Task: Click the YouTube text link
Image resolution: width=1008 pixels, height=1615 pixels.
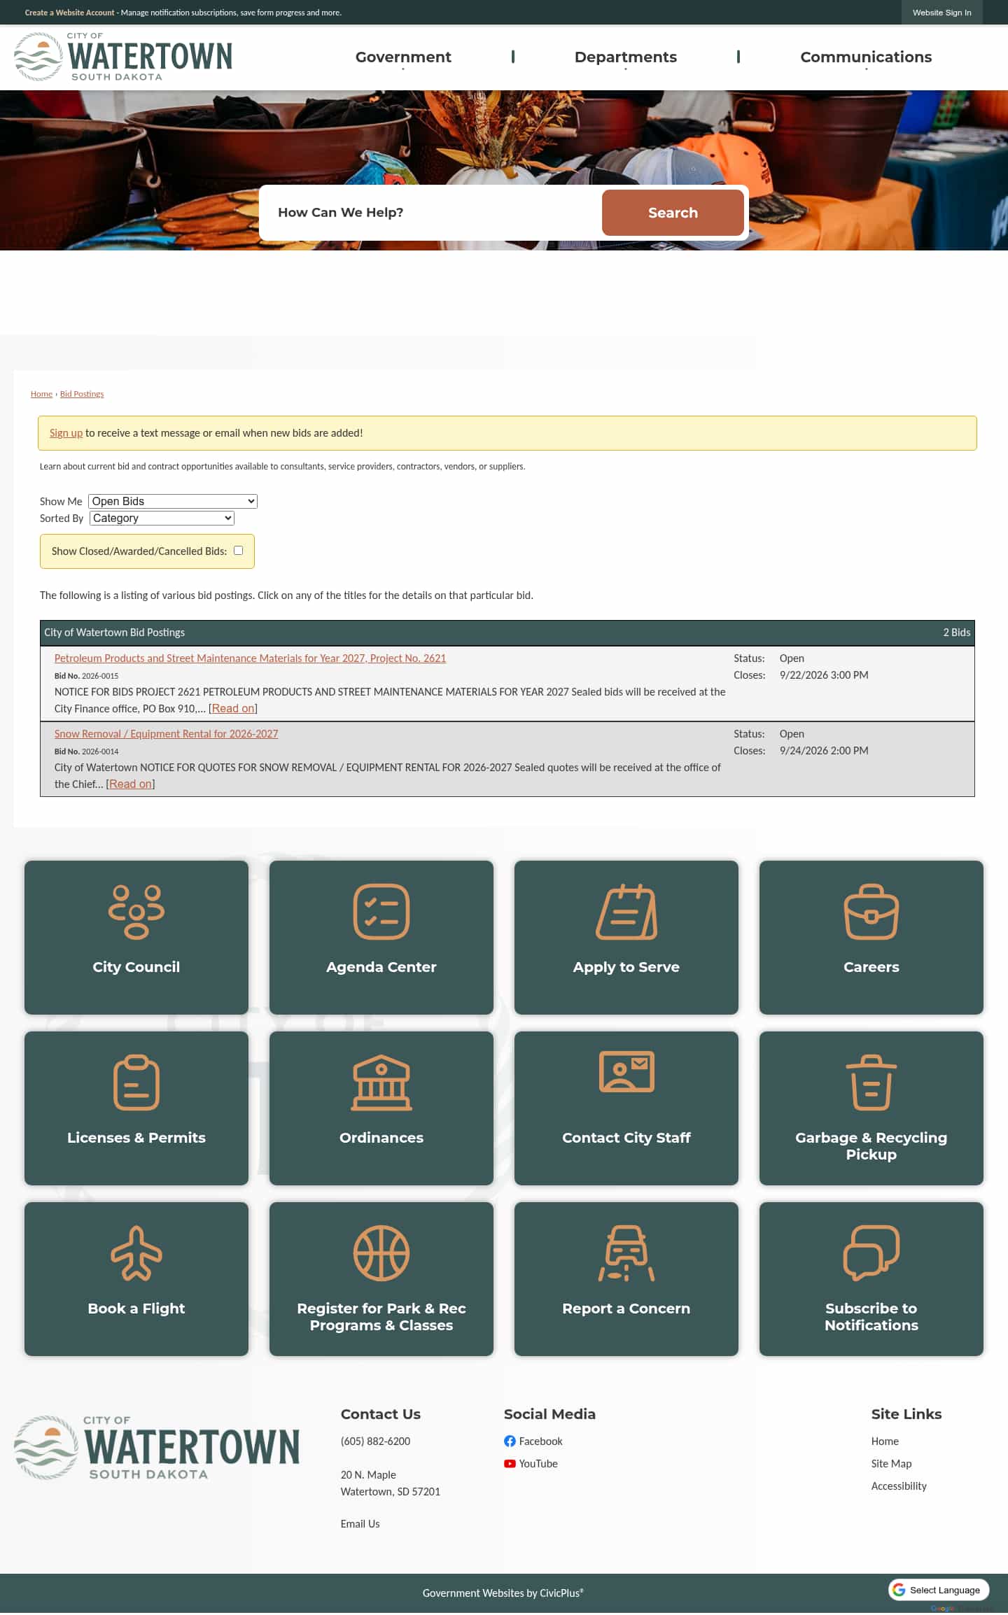Action: coord(538,1463)
